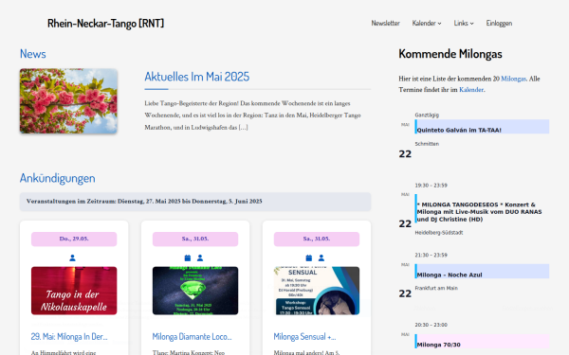The width and height of the screenshot is (569, 355).
Task: Click the 21:30 - 23:59 time label
Action: click(431, 255)
